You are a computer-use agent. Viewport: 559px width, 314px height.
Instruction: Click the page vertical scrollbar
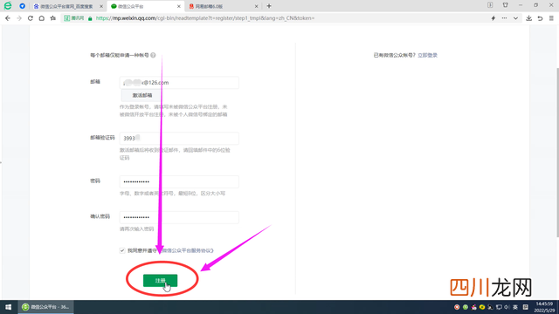557,153
